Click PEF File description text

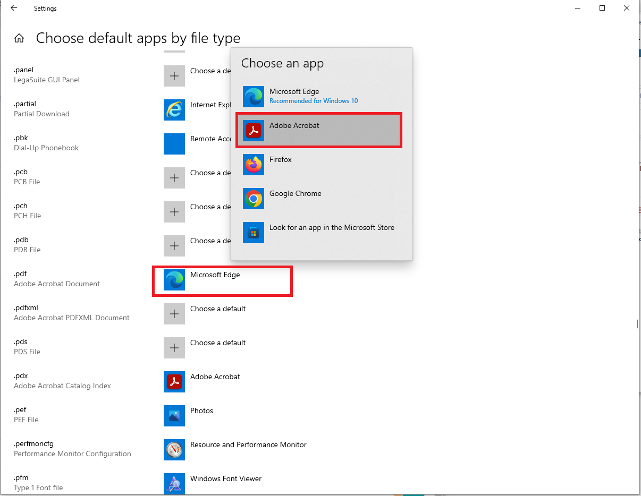(x=26, y=420)
